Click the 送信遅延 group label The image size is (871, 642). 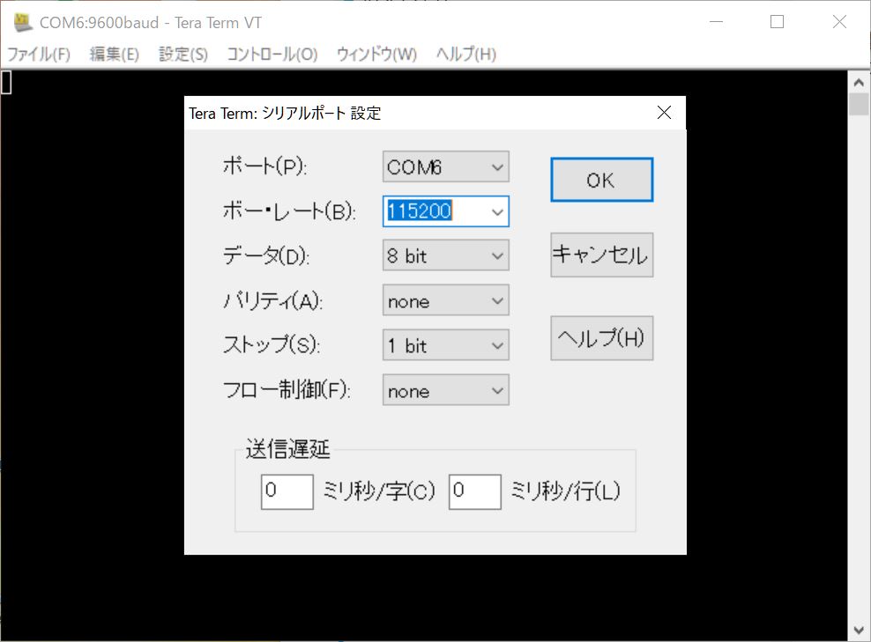click(287, 449)
